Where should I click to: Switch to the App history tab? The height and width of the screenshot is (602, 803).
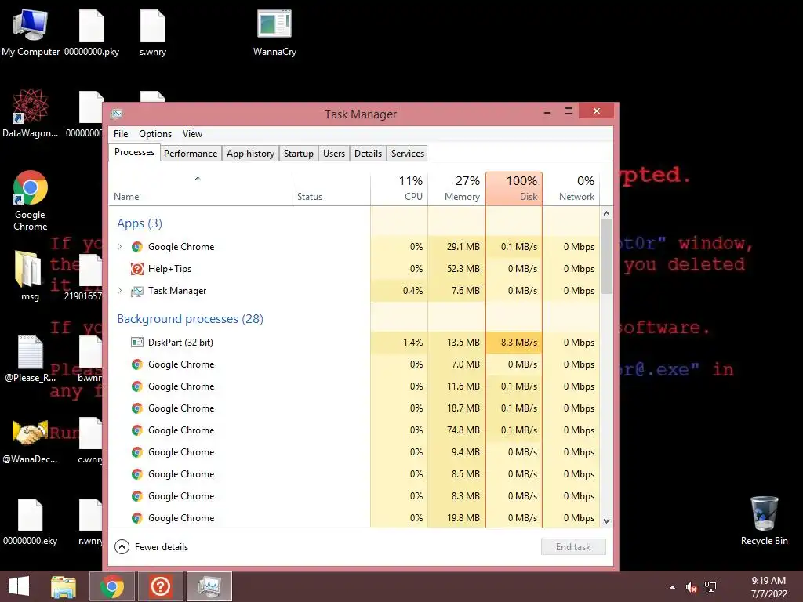pyautogui.click(x=250, y=154)
